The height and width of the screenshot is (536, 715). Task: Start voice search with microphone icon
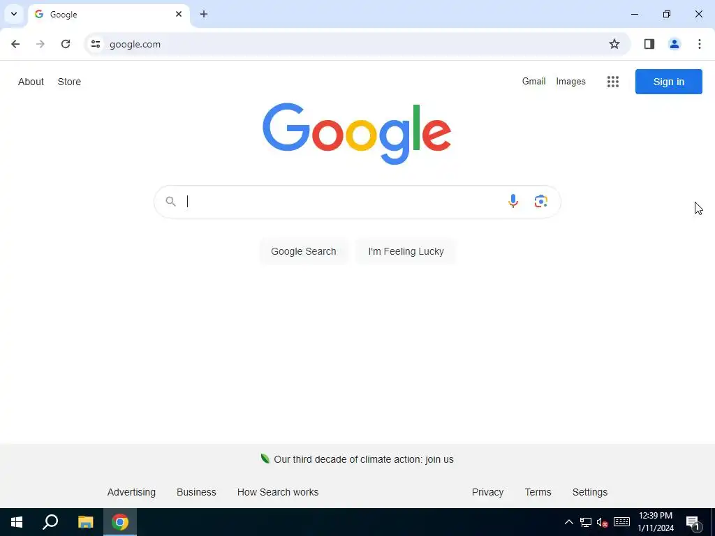coord(513,201)
